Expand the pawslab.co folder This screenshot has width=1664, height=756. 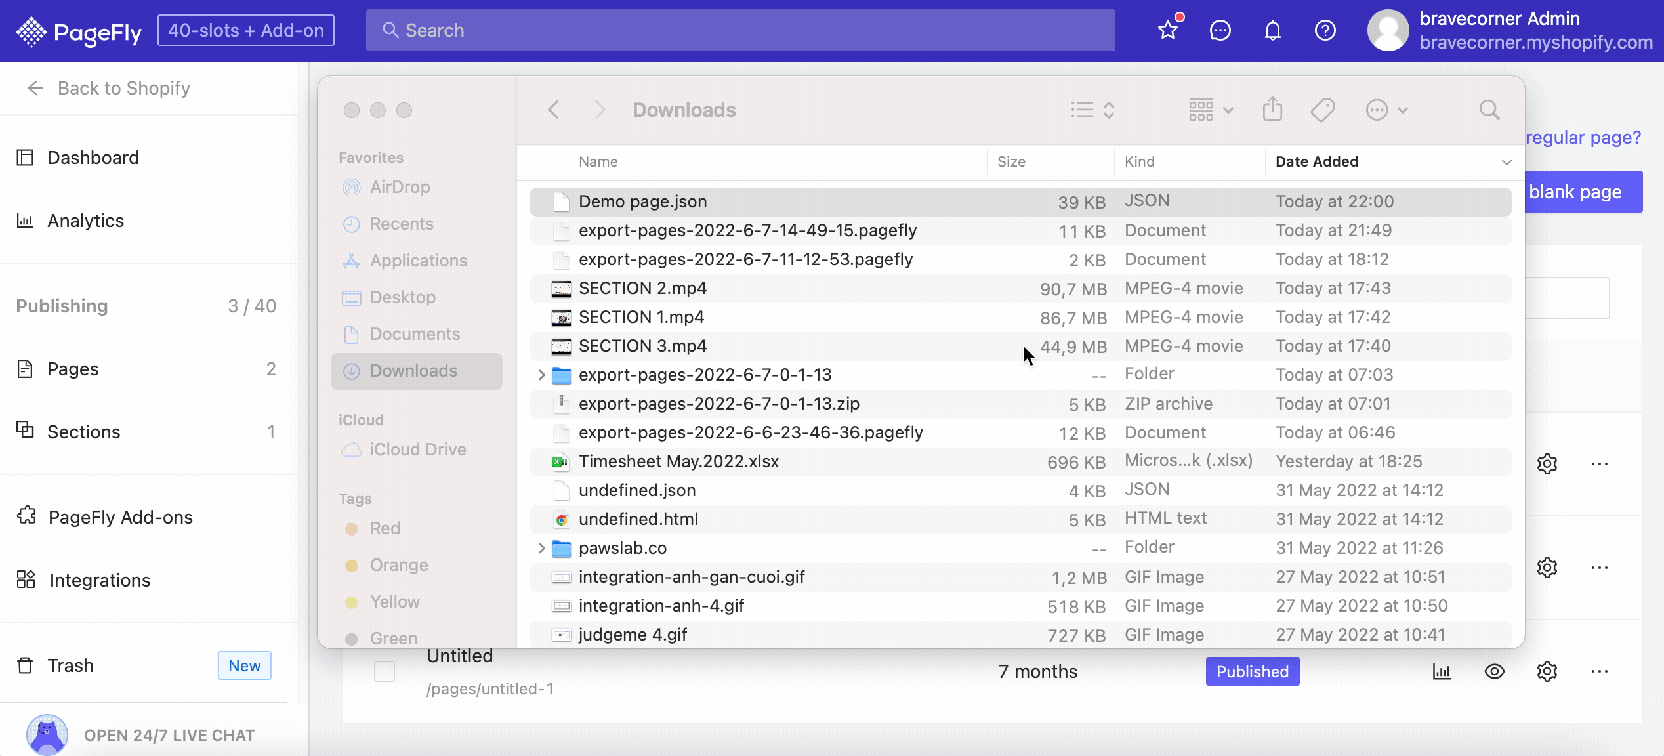point(541,548)
